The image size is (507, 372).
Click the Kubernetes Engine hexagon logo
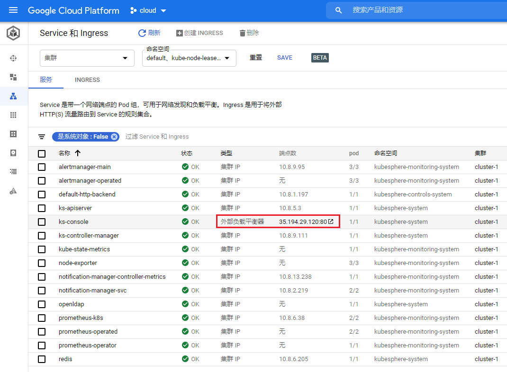pos(13,33)
